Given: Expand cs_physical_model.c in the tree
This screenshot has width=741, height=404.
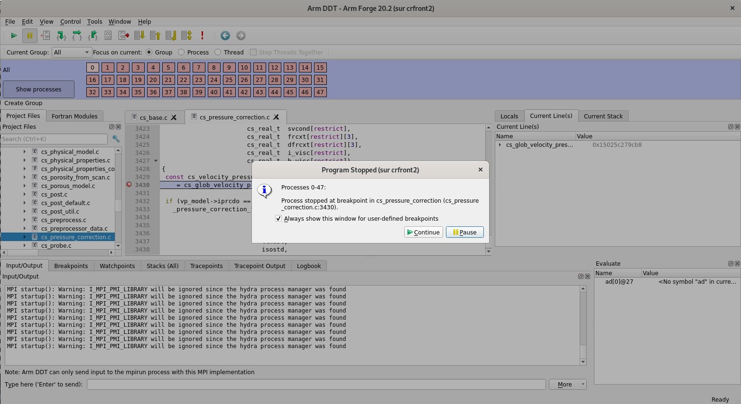Looking at the screenshot, I should tap(25, 152).
